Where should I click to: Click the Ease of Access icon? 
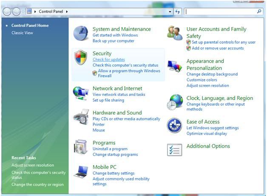tap(174, 125)
